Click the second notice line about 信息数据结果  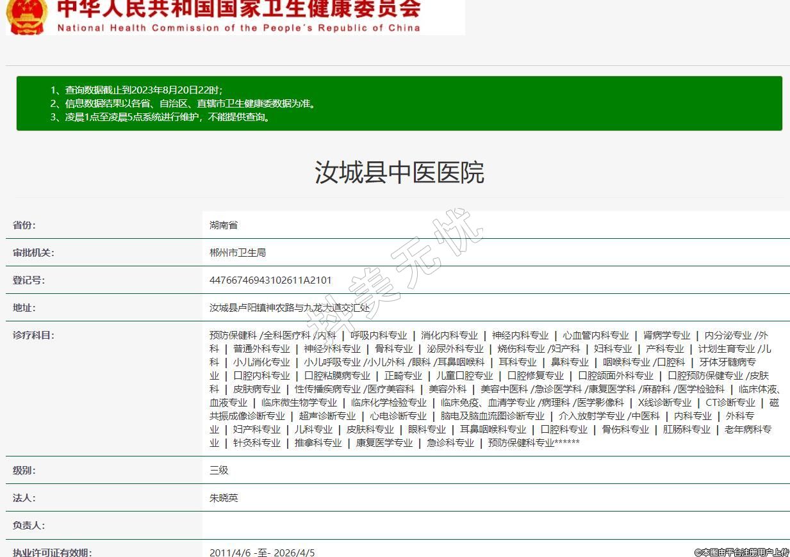[183, 103]
